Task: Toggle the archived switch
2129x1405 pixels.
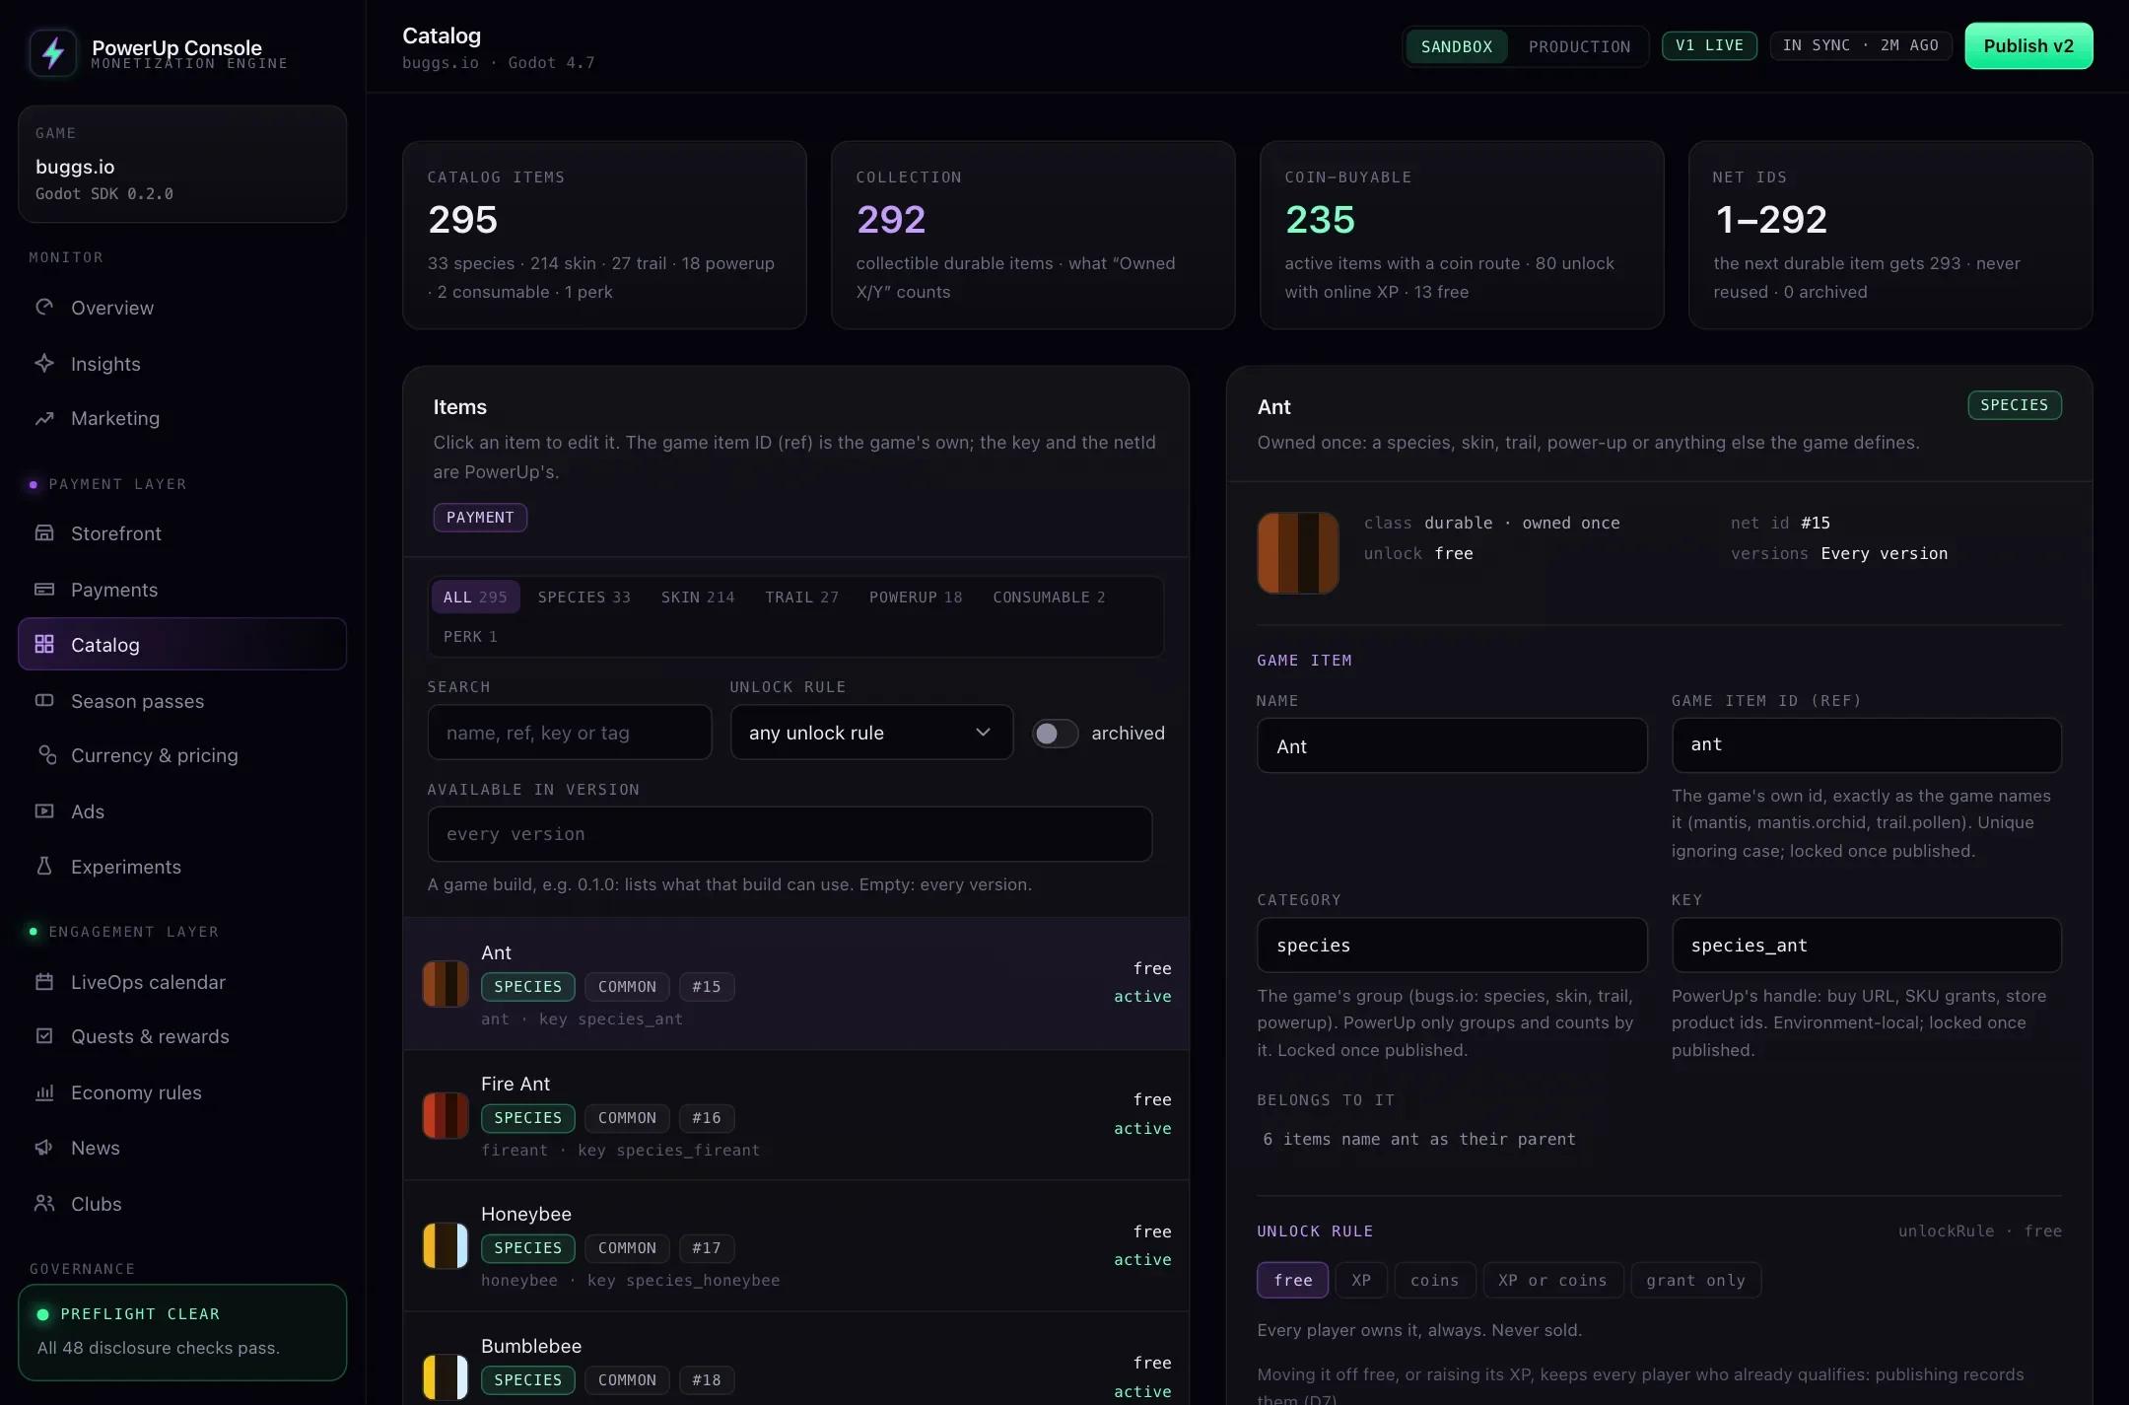Action: pos(1055,734)
